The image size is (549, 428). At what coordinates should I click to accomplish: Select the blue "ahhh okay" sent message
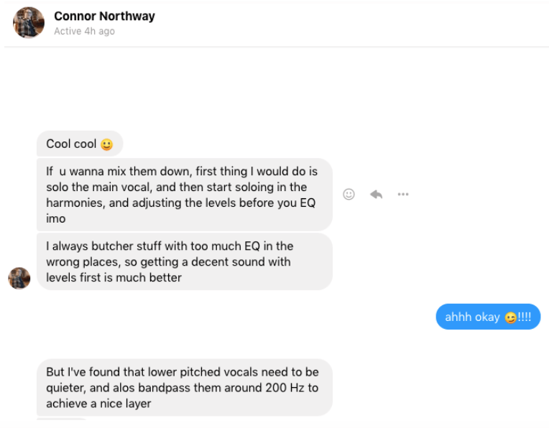click(487, 317)
